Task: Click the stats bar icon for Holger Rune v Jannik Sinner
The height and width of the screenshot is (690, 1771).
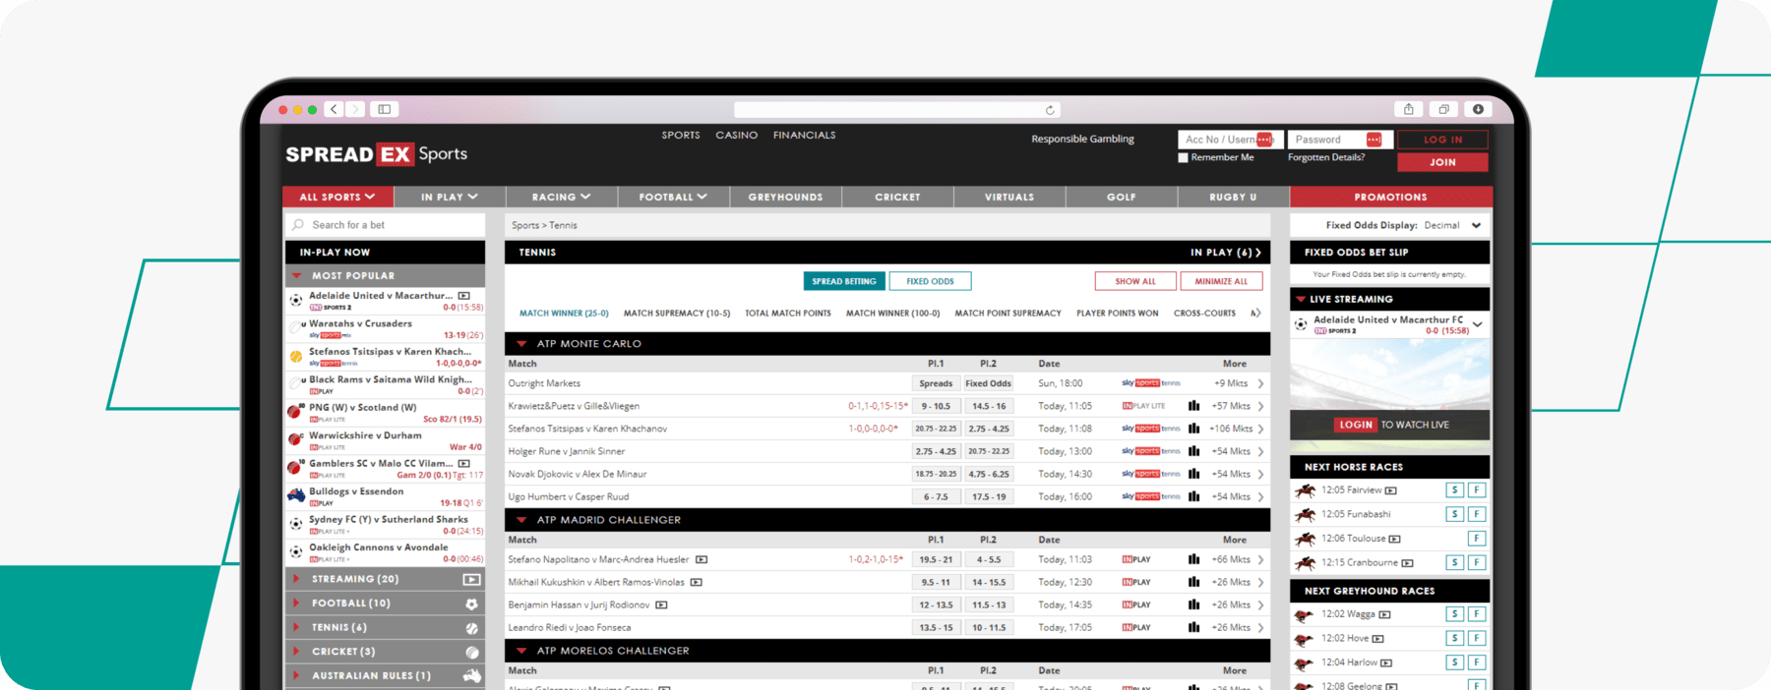Action: coord(1193,451)
